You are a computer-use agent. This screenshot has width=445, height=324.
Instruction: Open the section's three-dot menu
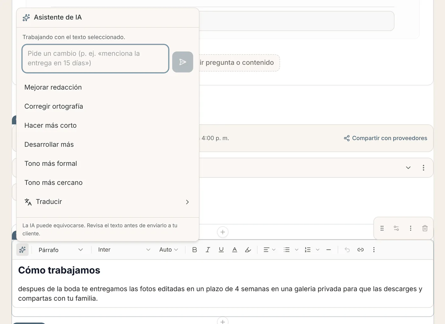point(423,168)
